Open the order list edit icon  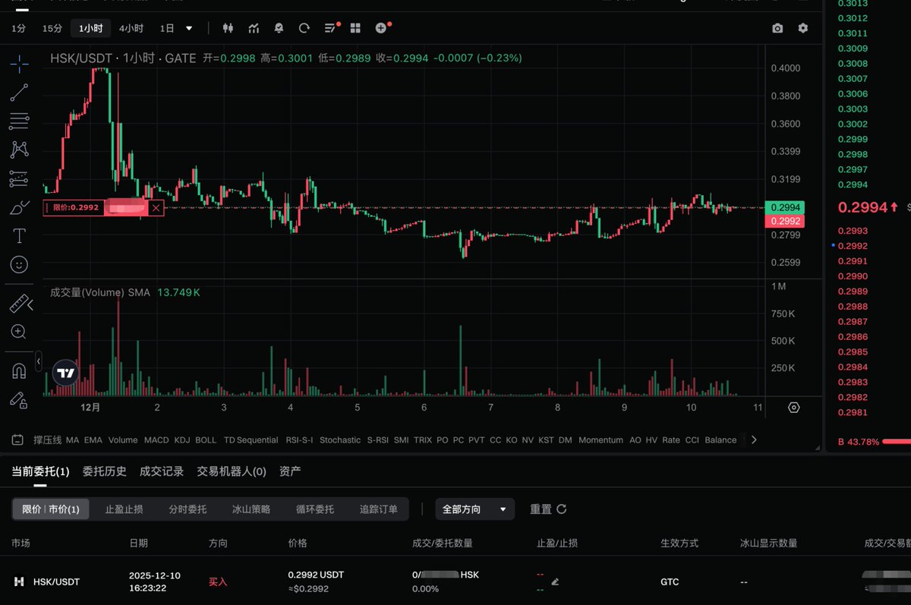(x=331, y=28)
